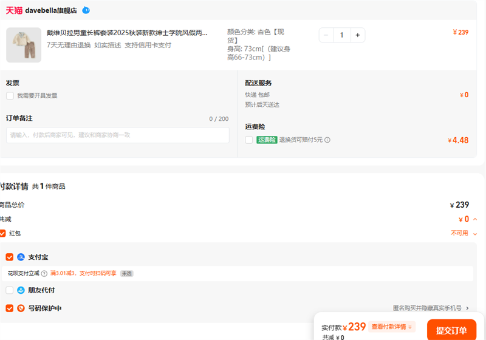Collapse the 共减 discount chevron
Image resolution: width=486 pixels, height=340 pixels.
click(x=475, y=220)
